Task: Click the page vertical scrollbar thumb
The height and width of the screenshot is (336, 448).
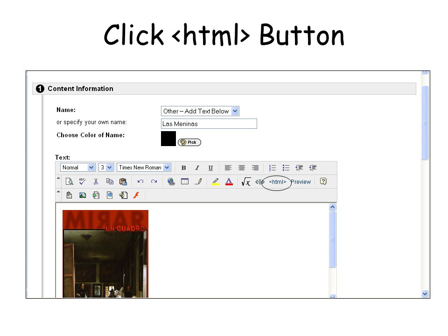Action: (x=425, y=123)
